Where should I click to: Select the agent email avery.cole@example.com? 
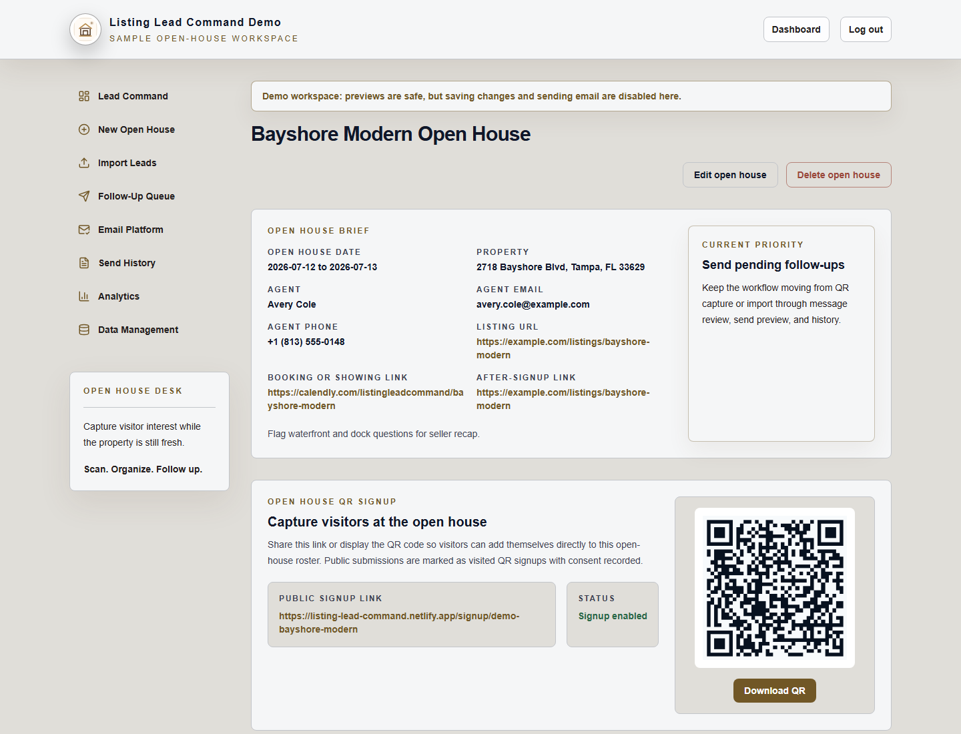[x=533, y=304]
